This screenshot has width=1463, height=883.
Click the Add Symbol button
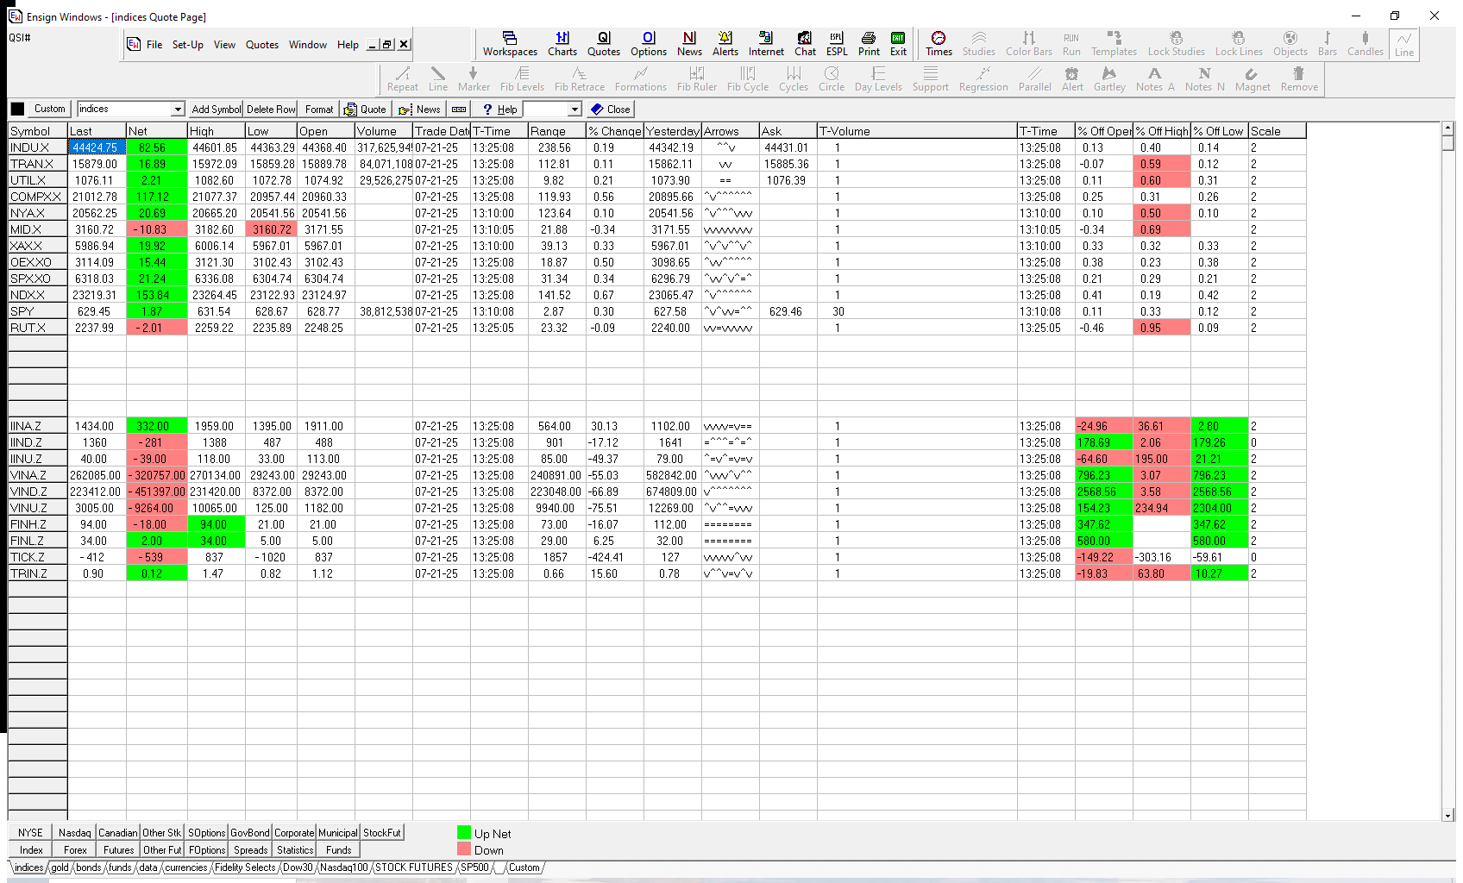click(x=216, y=110)
